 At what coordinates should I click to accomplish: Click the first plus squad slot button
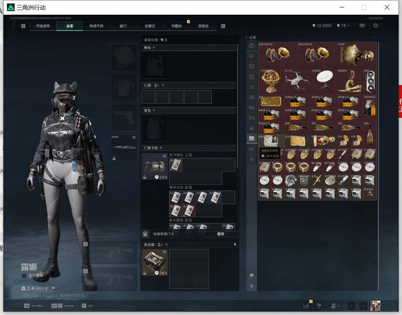click(351, 306)
